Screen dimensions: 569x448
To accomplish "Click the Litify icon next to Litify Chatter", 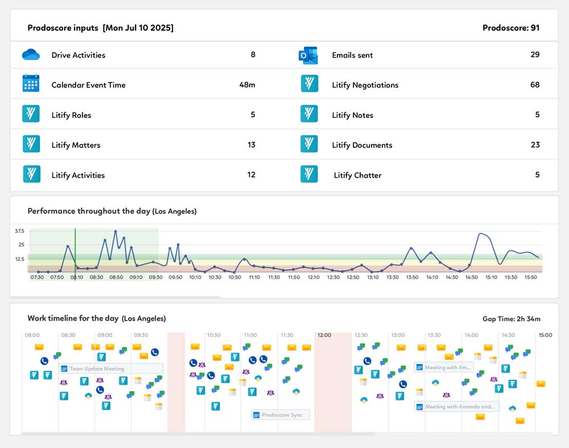I will coord(309,174).
